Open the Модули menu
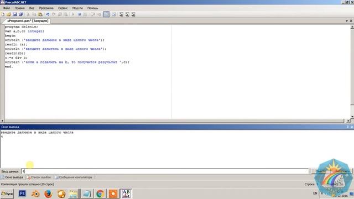Image resolution: width=354 pixels, height=199 pixels. pos(77,8)
